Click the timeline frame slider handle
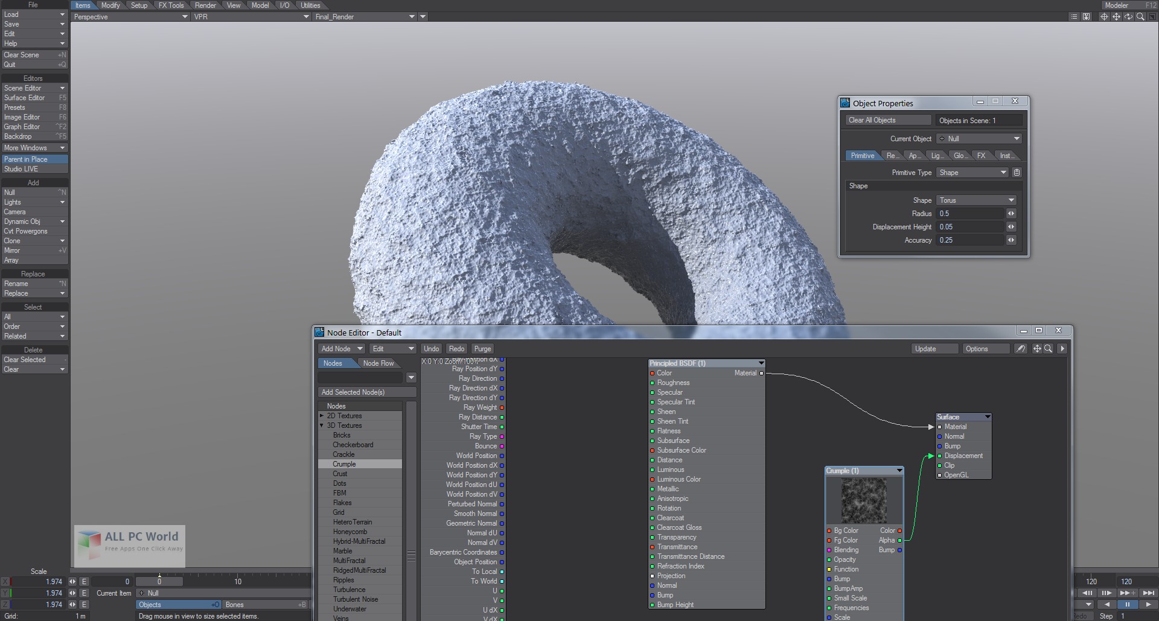The width and height of the screenshot is (1159, 621). 159,582
